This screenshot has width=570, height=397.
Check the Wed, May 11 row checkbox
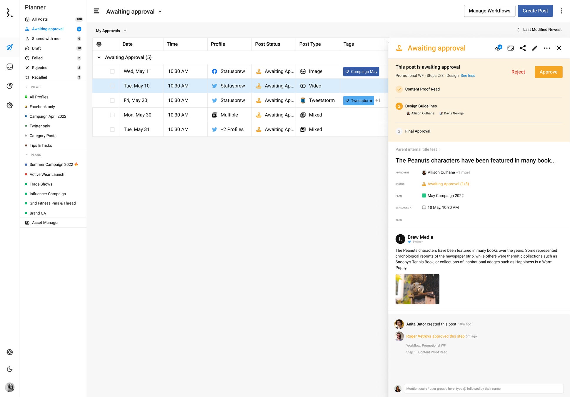click(x=112, y=71)
